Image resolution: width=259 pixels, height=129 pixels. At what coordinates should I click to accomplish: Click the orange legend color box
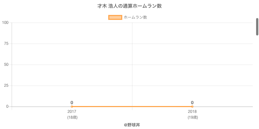click(115, 17)
